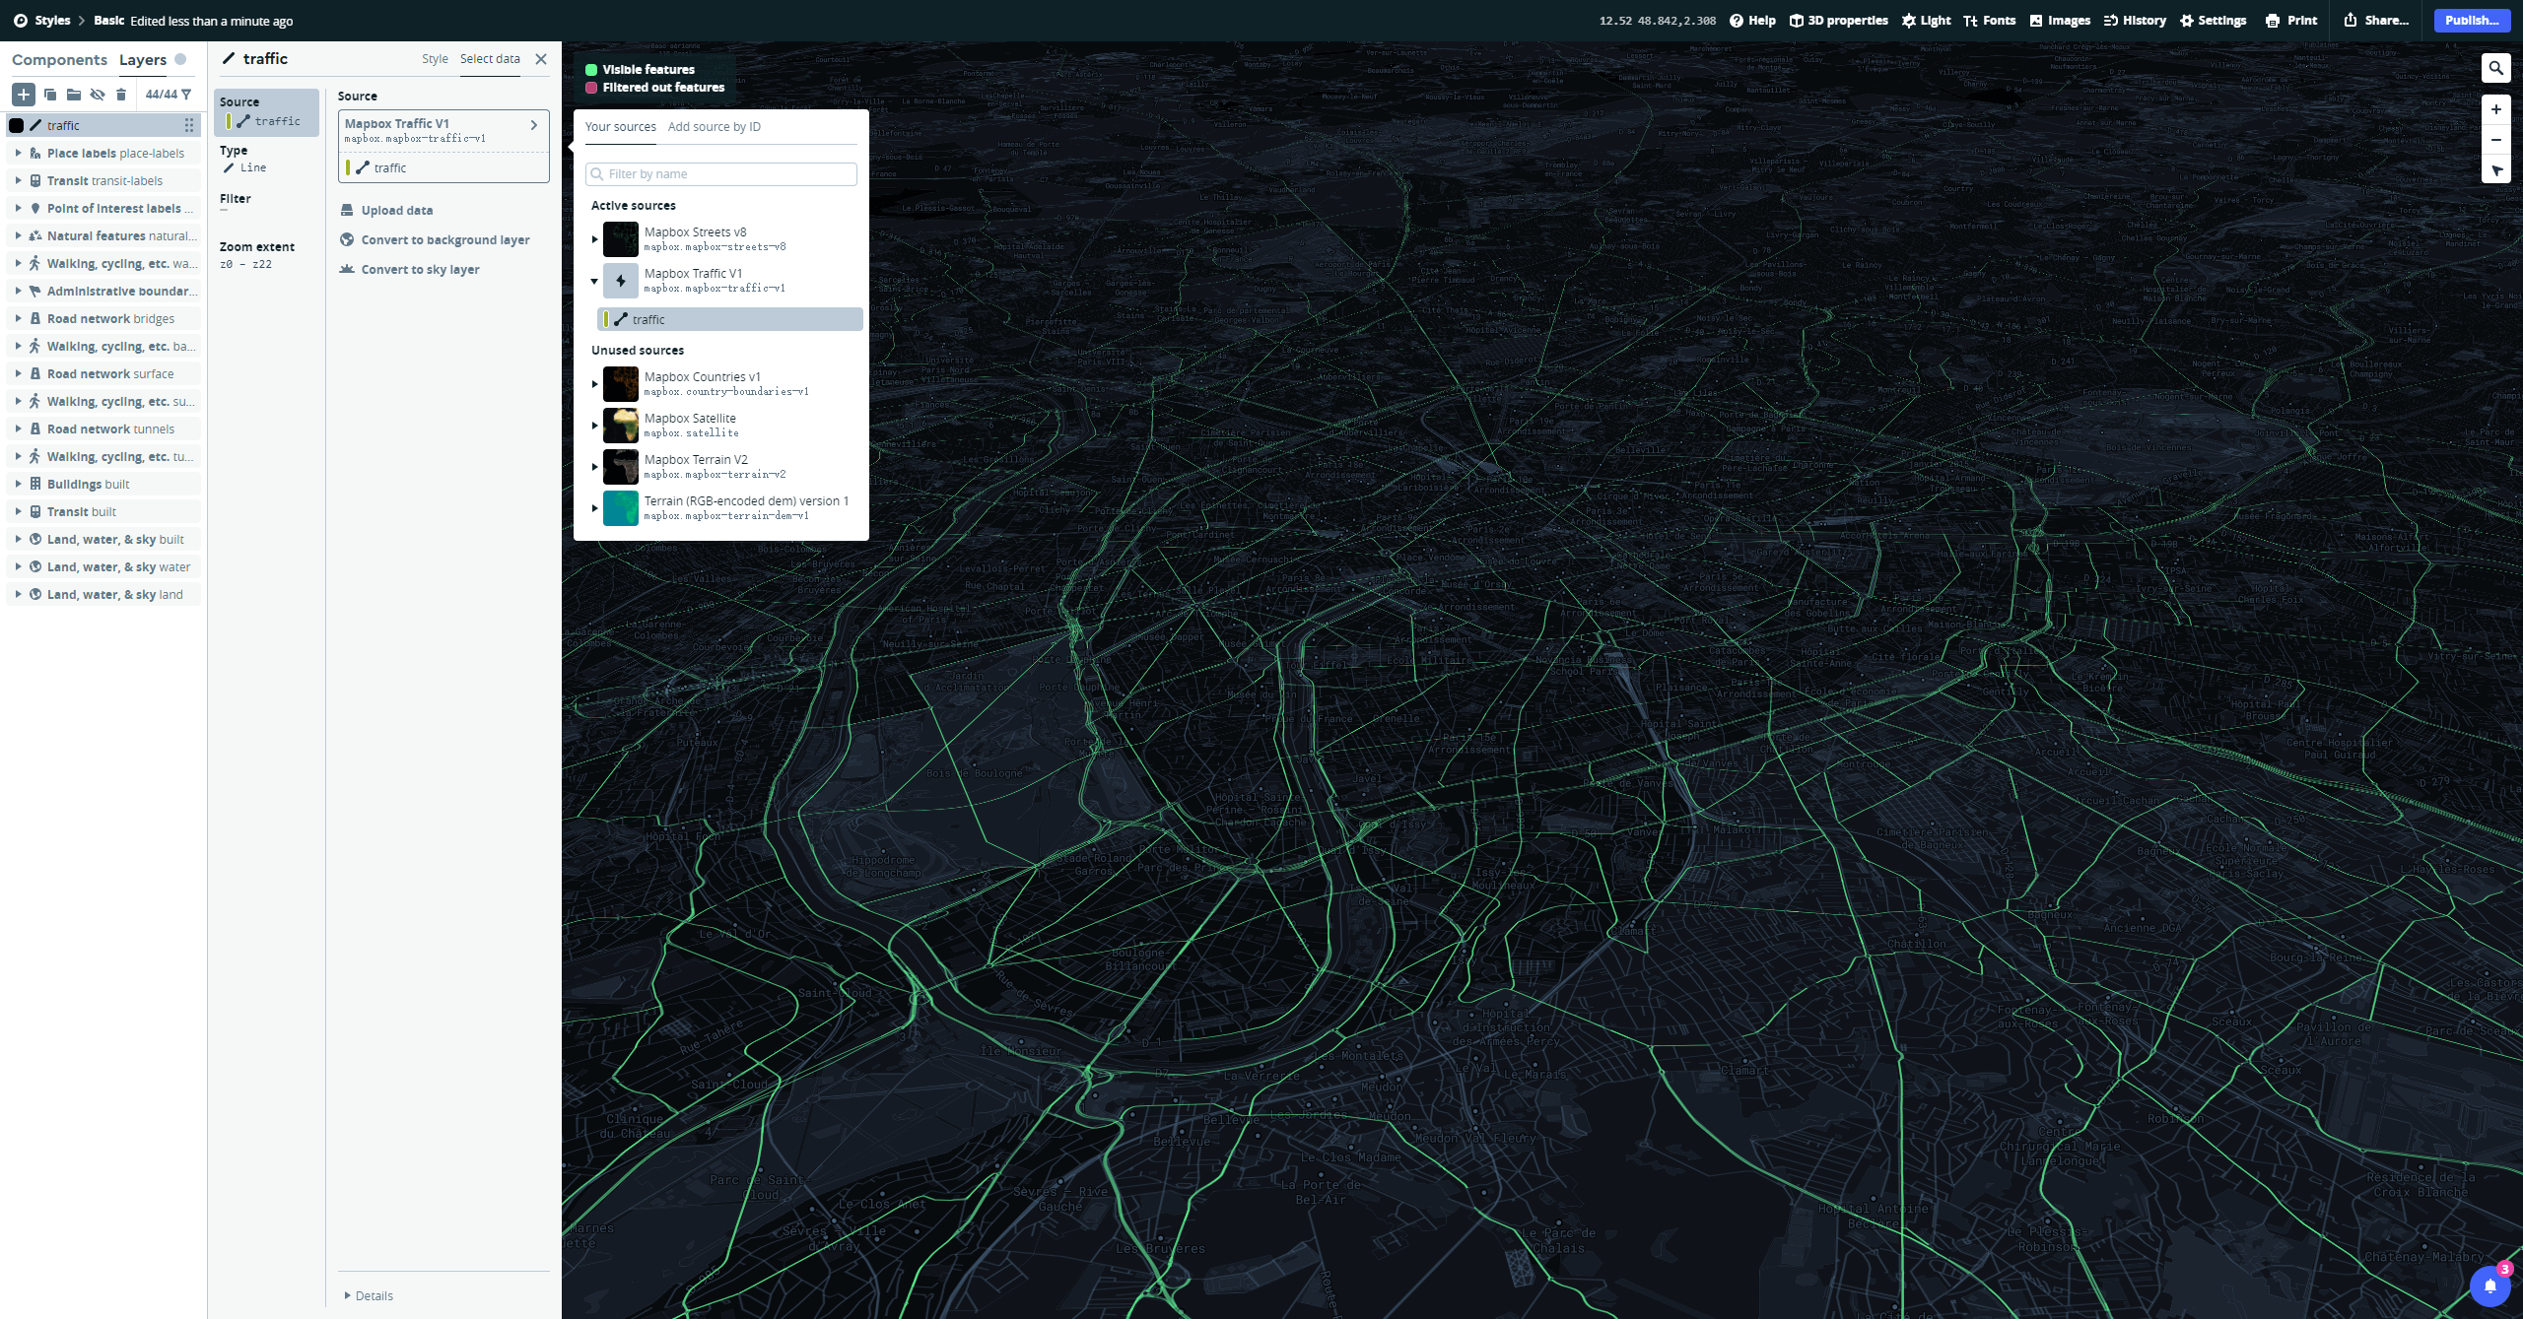
Task: Click the zoom in icon on map
Action: 2494,108
